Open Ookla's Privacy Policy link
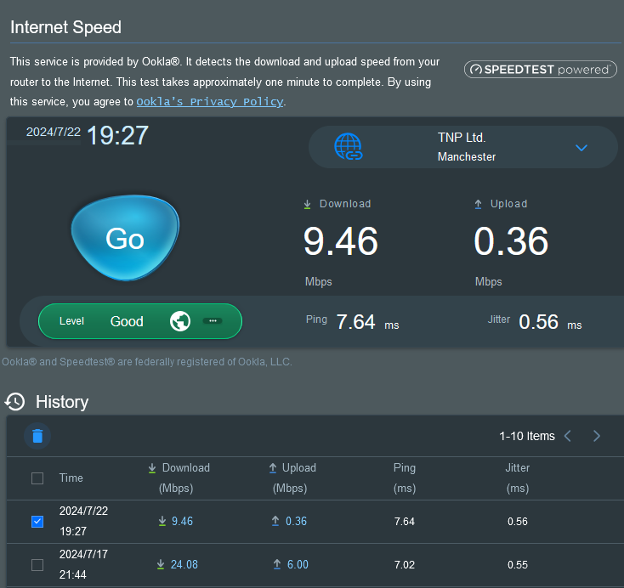This screenshot has width=624, height=588. pyautogui.click(x=209, y=102)
